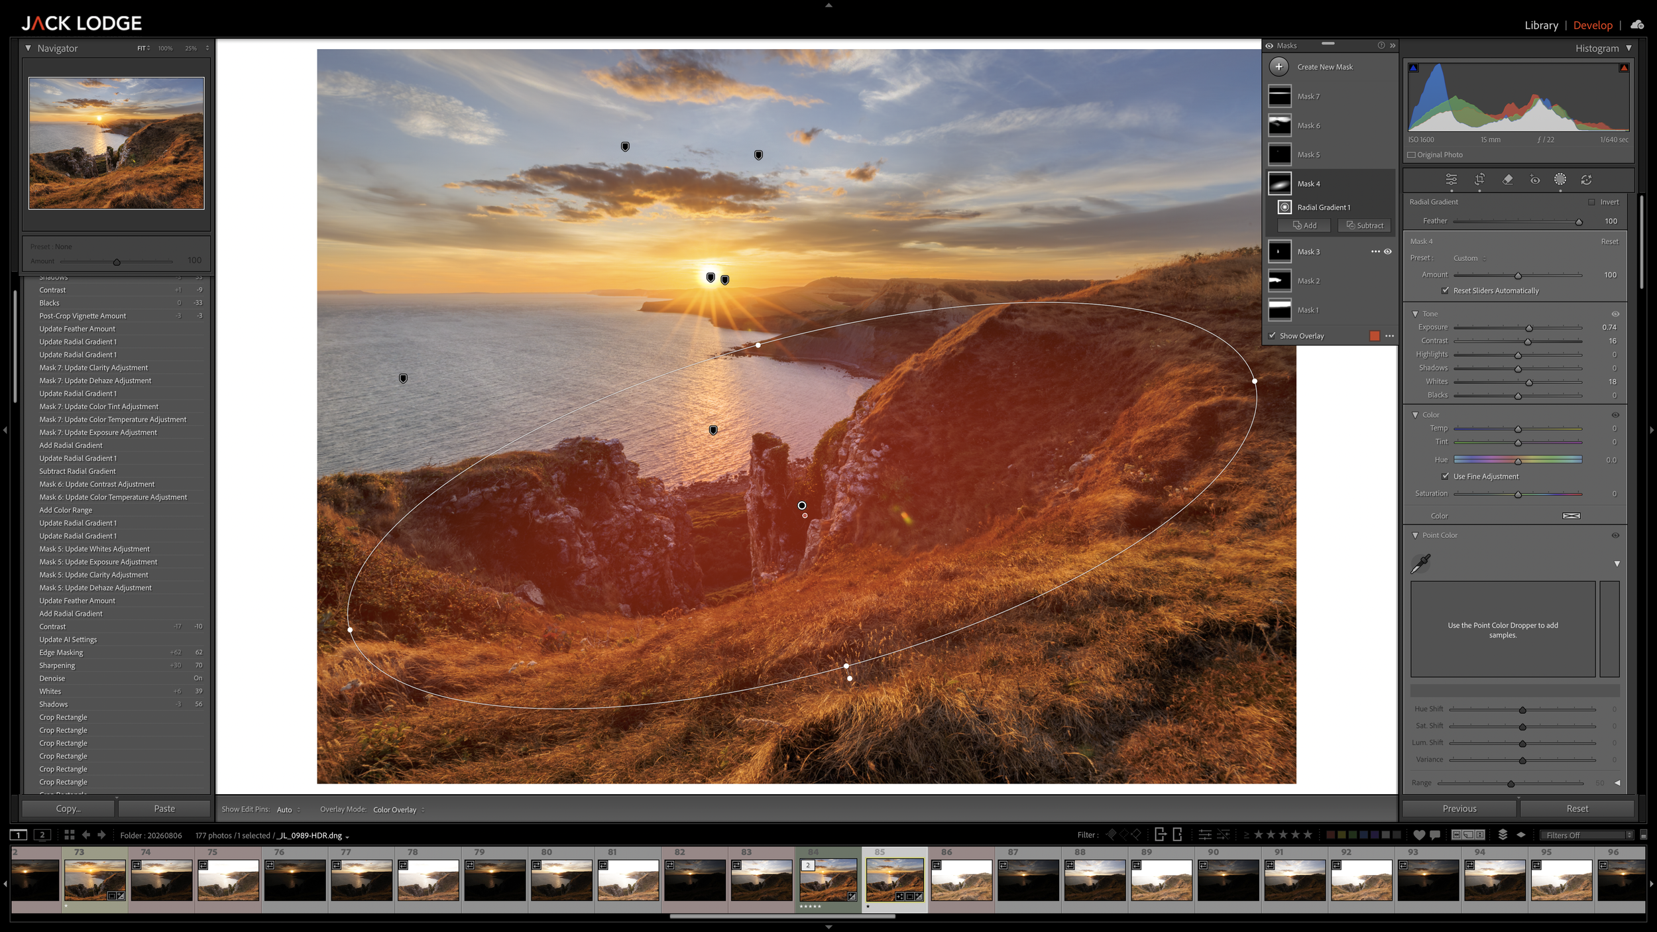Open the Filters Off dropdown
This screenshot has height=932, width=1657.
coord(1587,835)
